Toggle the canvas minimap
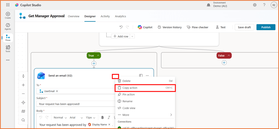The width and height of the screenshot is (279, 129). (x=23, y=111)
